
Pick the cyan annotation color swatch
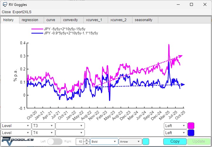(146, 141)
